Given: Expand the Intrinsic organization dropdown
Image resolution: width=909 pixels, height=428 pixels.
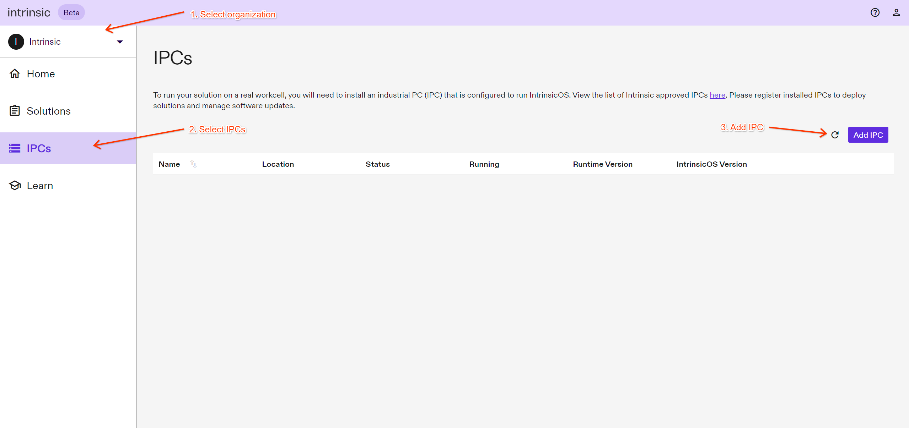Looking at the screenshot, I should (x=120, y=42).
